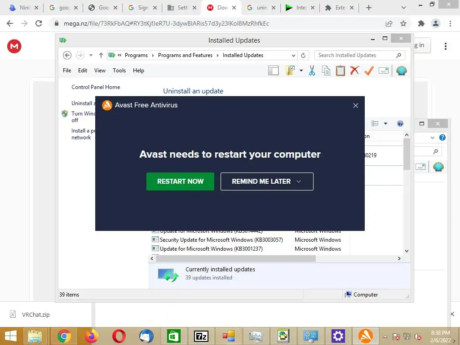The height and width of the screenshot is (345, 460).
Task: Click the Copy icon in Installed Updates toolbar
Action: click(326, 71)
